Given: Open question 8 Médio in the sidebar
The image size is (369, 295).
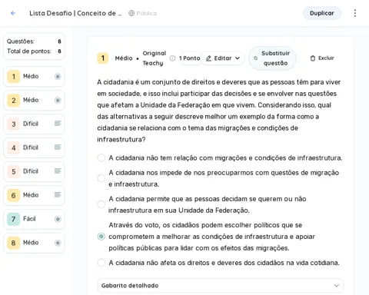Looking at the screenshot, I should [34, 243].
